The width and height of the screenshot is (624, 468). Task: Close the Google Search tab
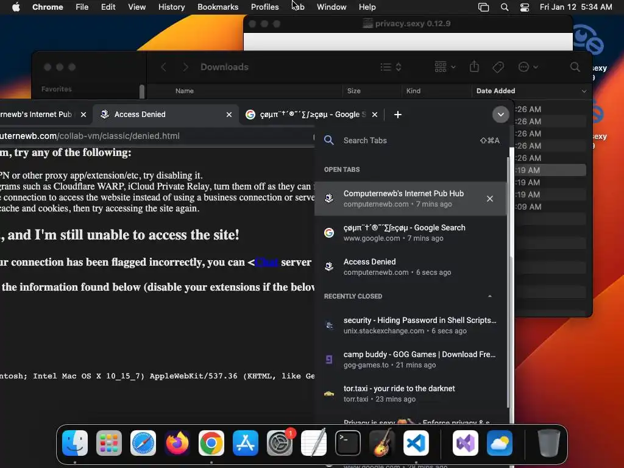click(375, 115)
